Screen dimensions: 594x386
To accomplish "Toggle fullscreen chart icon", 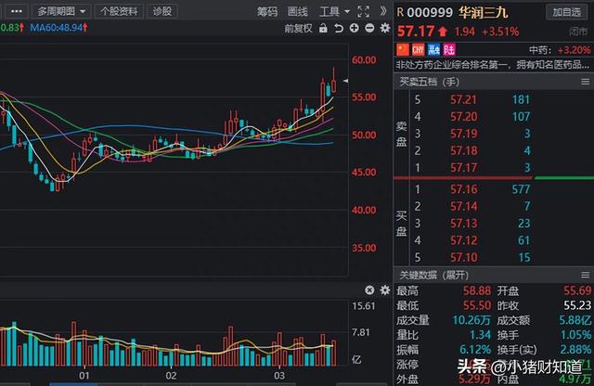I will pyautogui.click(x=363, y=12).
